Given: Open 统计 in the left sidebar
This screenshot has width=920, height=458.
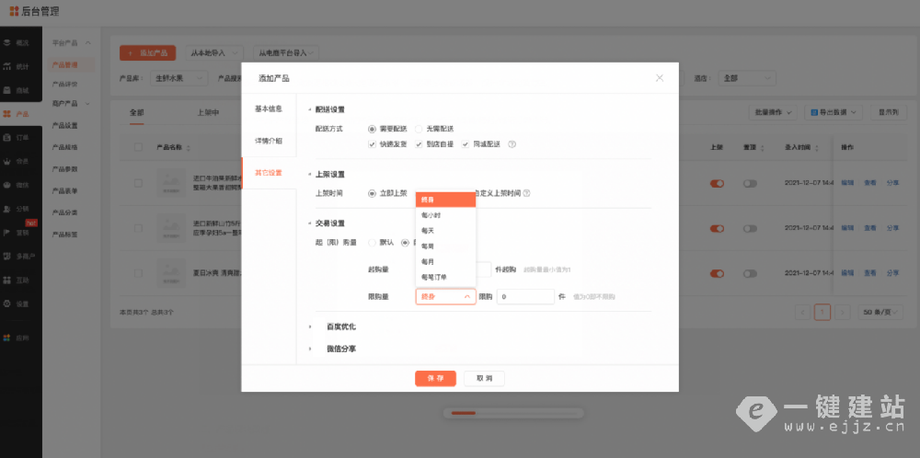Looking at the screenshot, I should tap(20, 66).
